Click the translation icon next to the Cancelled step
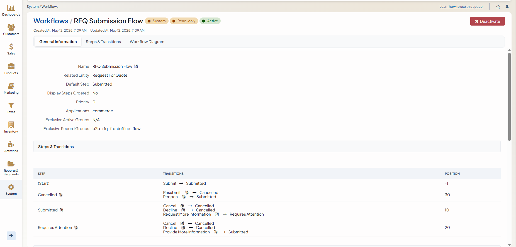Screen dimensions: 516x247 tap(61, 195)
